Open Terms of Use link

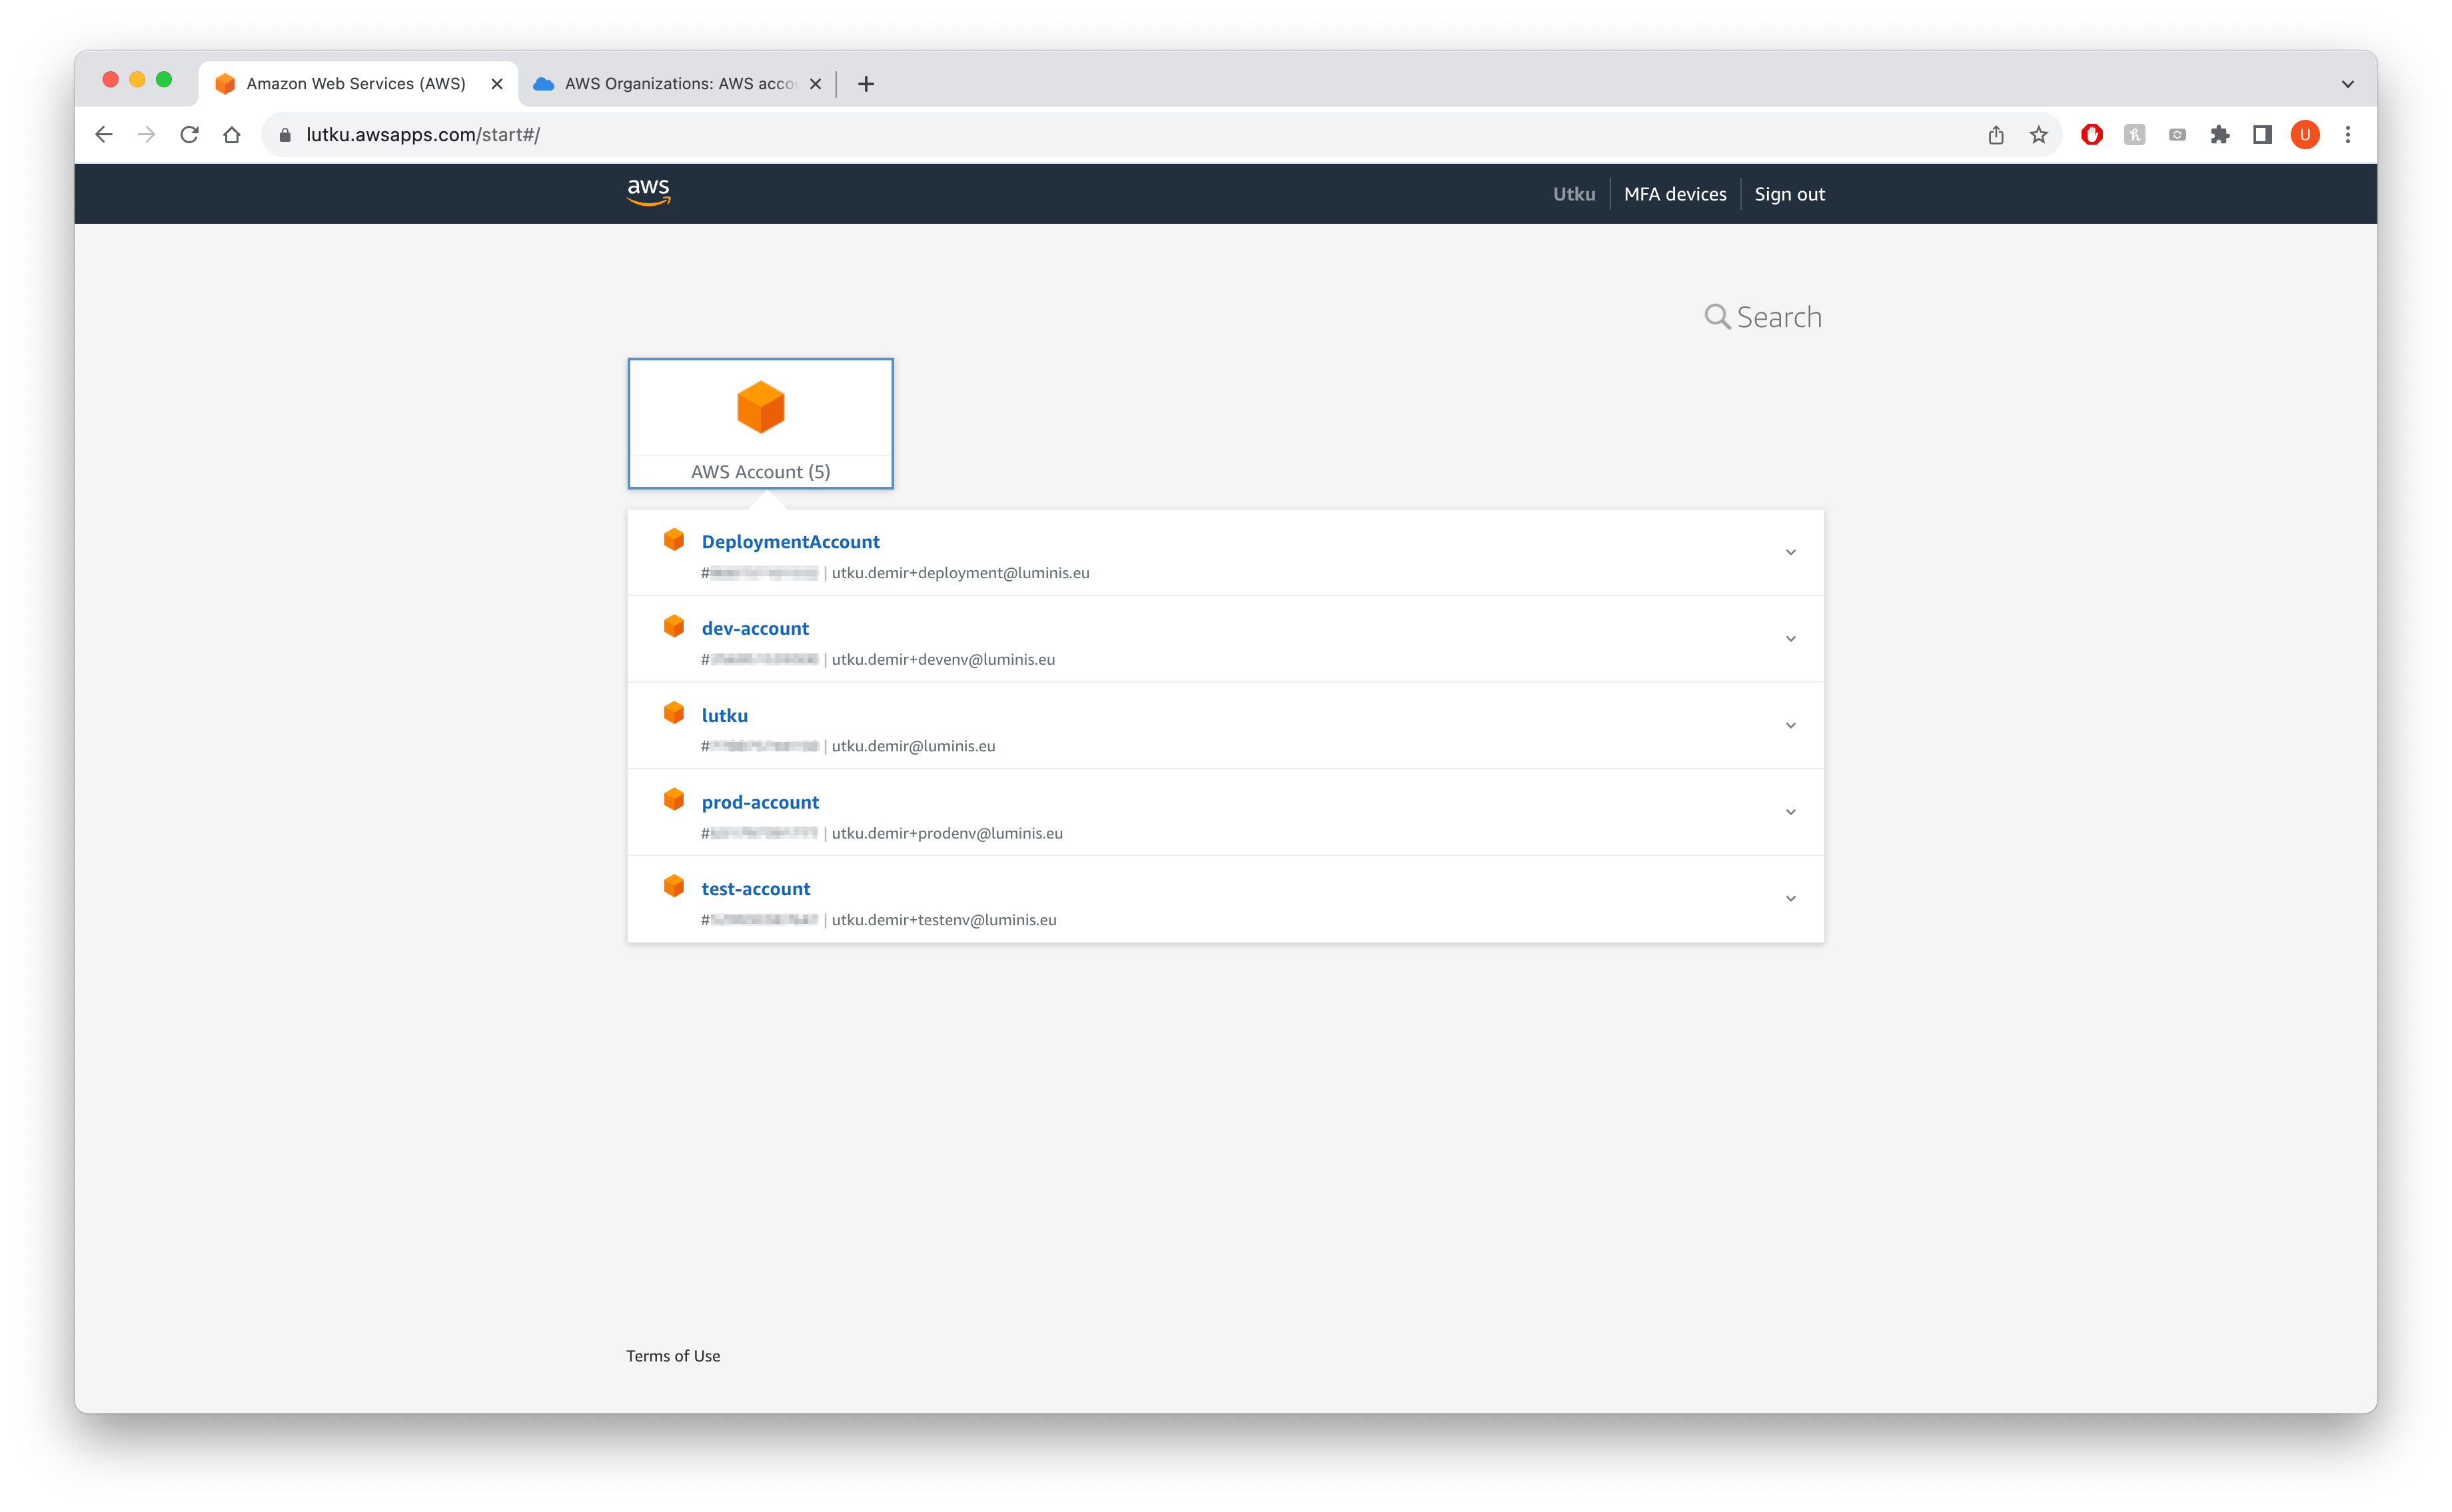pos(673,1356)
